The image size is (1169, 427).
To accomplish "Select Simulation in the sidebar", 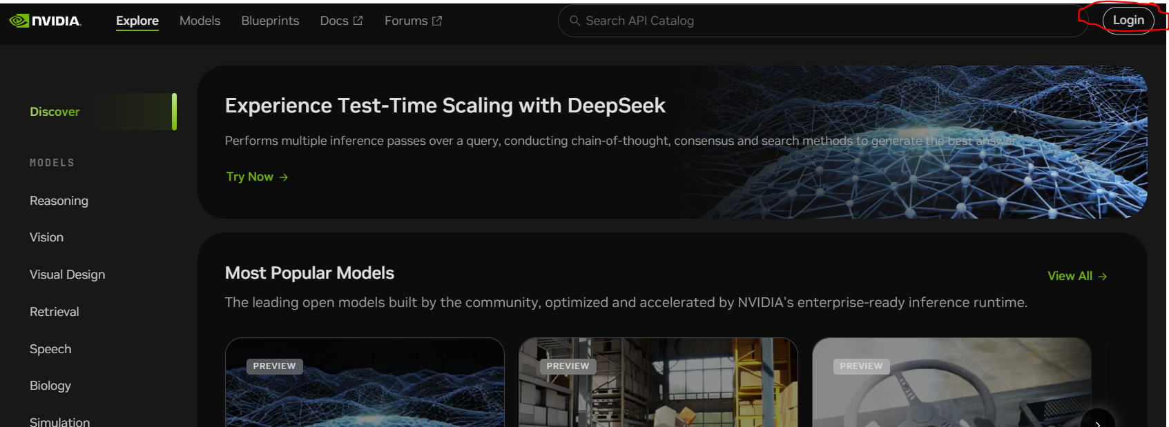I will pyautogui.click(x=60, y=421).
